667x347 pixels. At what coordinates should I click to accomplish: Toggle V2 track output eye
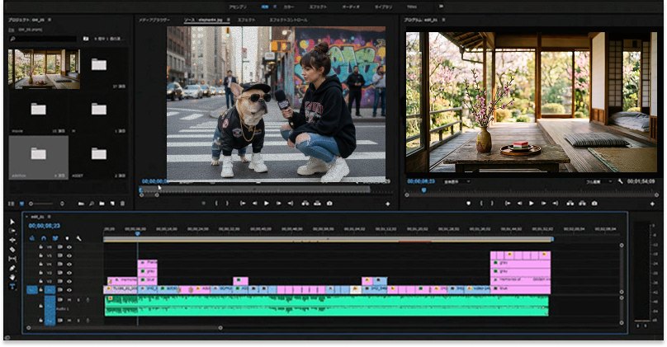click(69, 281)
